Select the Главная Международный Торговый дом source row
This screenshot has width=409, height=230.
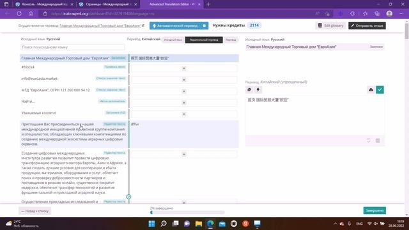(74, 58)
